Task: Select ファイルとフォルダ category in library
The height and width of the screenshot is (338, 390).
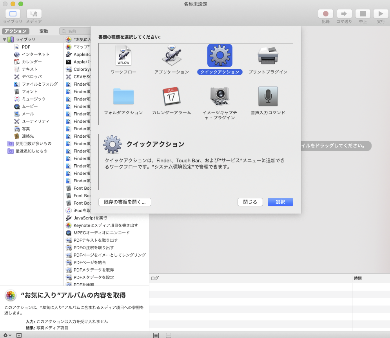Action: click(x=40, y=84)
